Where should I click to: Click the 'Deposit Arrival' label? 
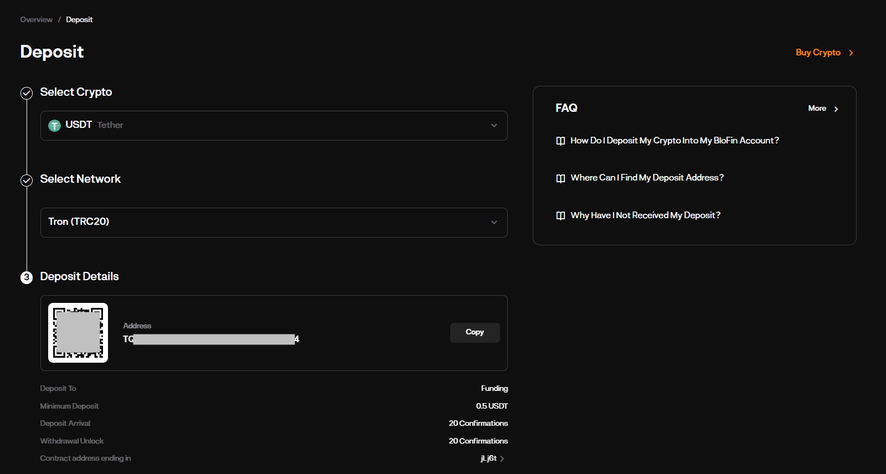click(65, 424)
